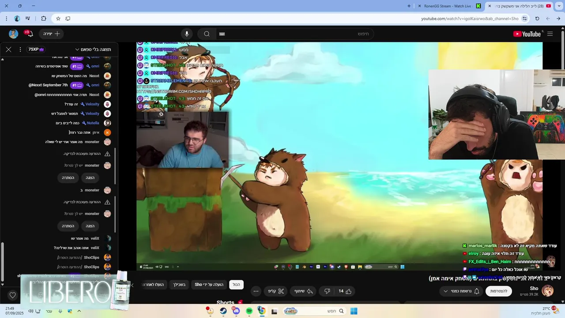This screenshot has height=318, width=565.
Task: Select the 'הועלה על ידי Sho' chip
Action: point(209,285)
